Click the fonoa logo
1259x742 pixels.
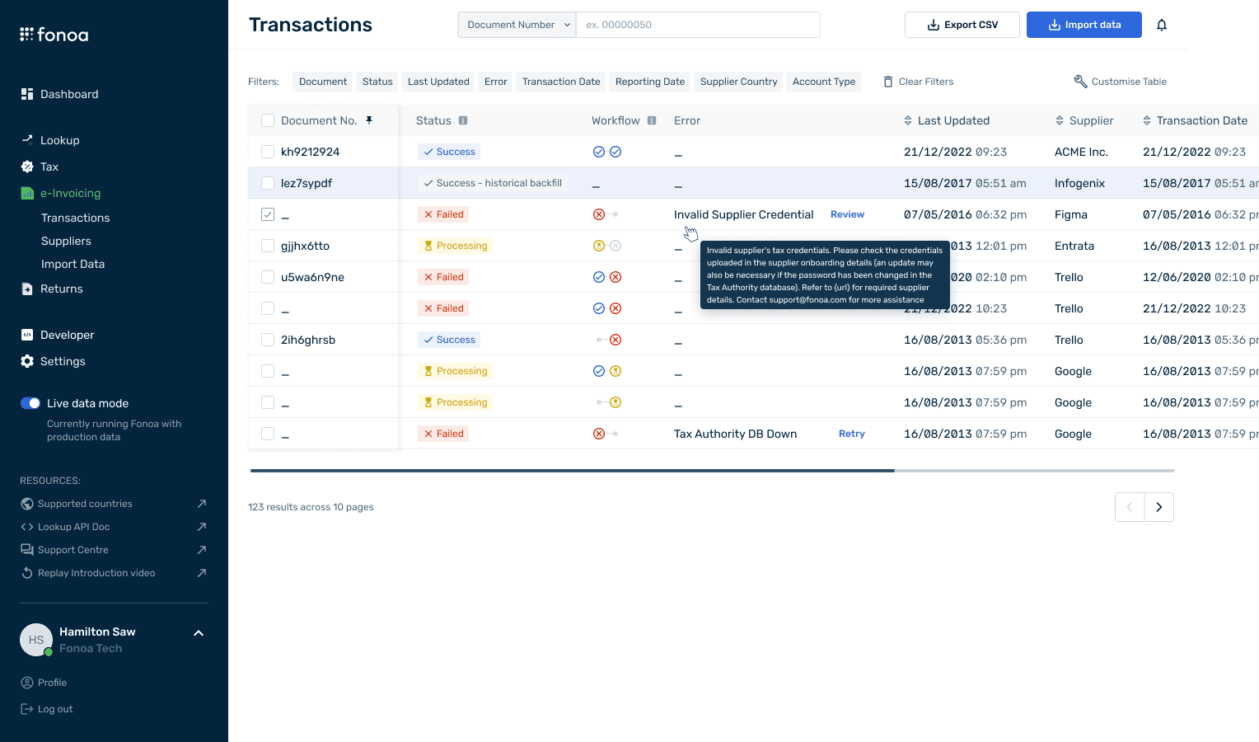(54, 35)
